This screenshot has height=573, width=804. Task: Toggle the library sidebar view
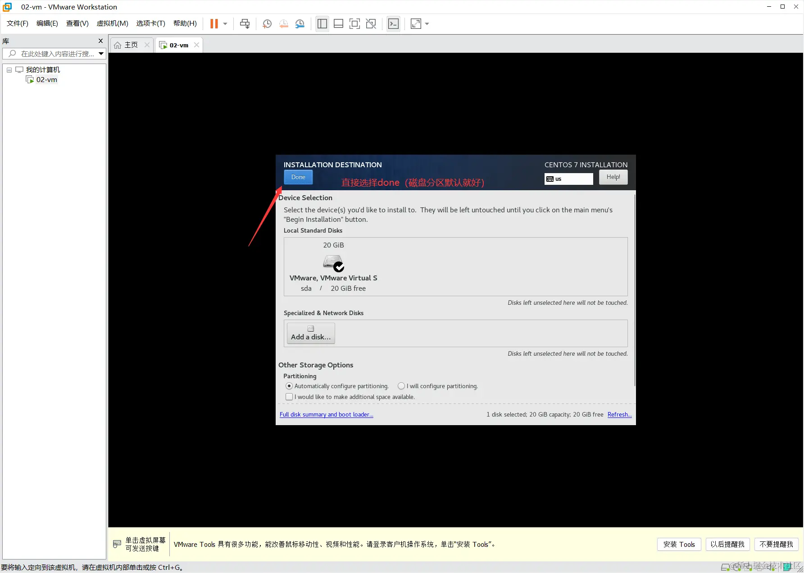coord(322,24)
